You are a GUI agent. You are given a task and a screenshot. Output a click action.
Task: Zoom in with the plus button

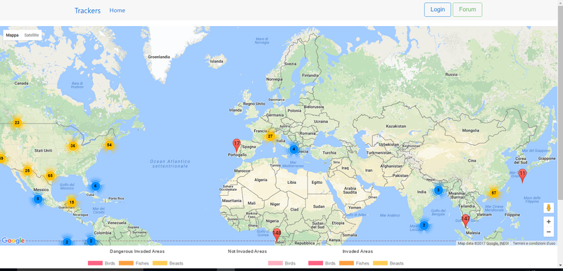[548, 222]
